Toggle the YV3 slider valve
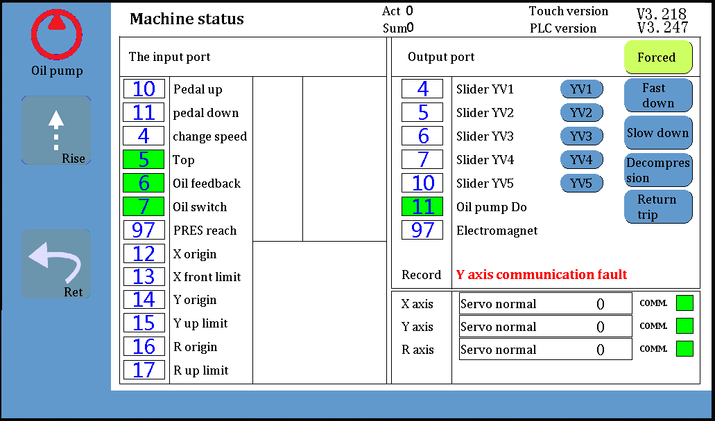 point(581,136)
